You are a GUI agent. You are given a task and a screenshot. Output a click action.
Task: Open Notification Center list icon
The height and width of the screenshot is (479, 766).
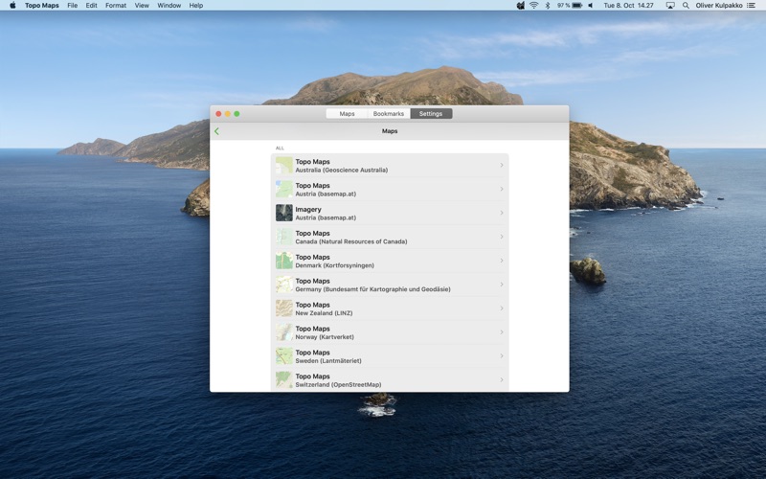pyautogui.click(x=752, y=6)
